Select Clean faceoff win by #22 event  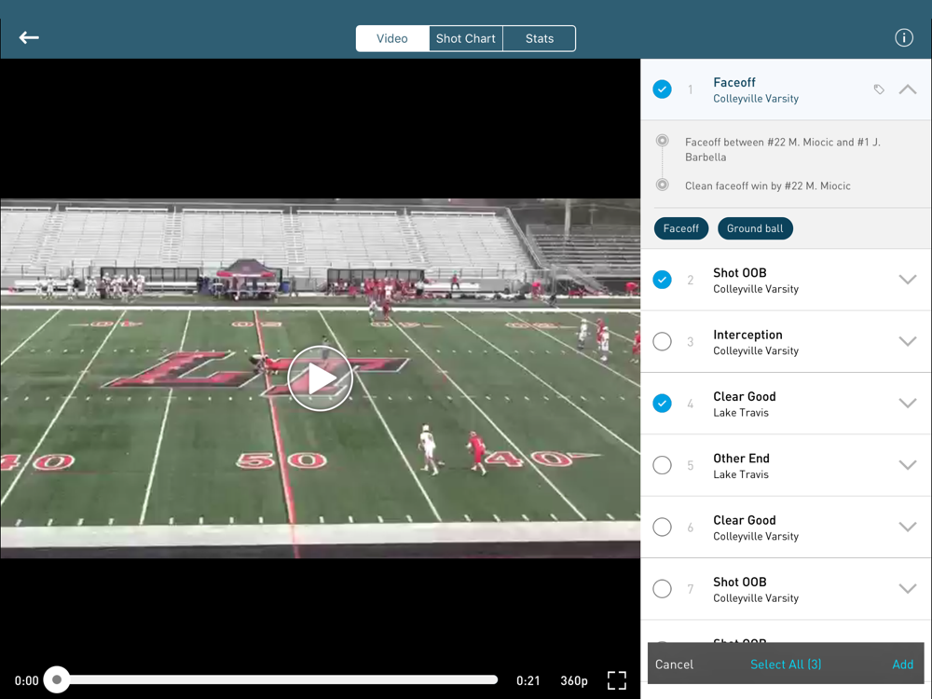pos(767,186)
